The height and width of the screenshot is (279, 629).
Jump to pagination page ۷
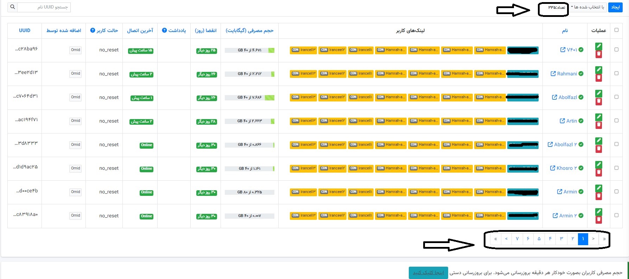point(517,239)
